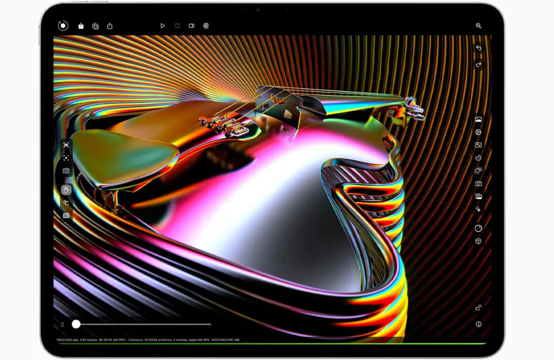Image resolution: width=554 pixels, height=360 pixels.
Task: Open the sphere material icon in the right sidebar
Action: pos(478,228)
